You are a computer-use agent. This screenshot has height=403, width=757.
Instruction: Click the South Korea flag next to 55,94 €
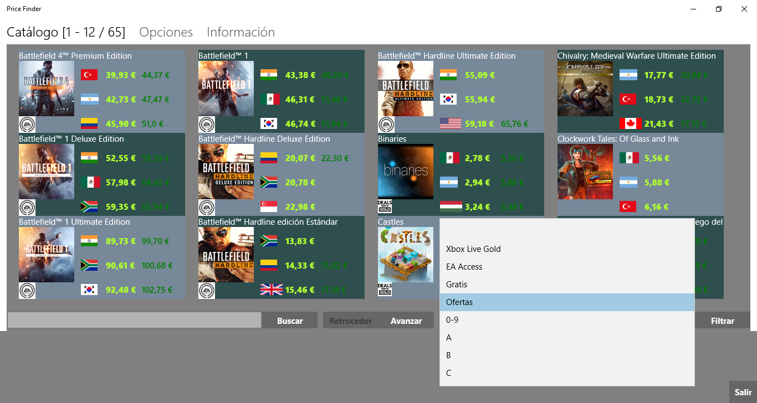(448, 99)
